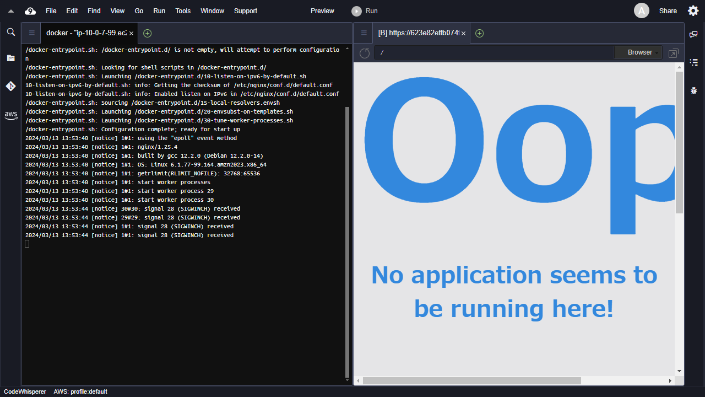Open the search magnifier in left sidebar
Viewport: 705px width, 397px height.
click(x=10, y=33)
